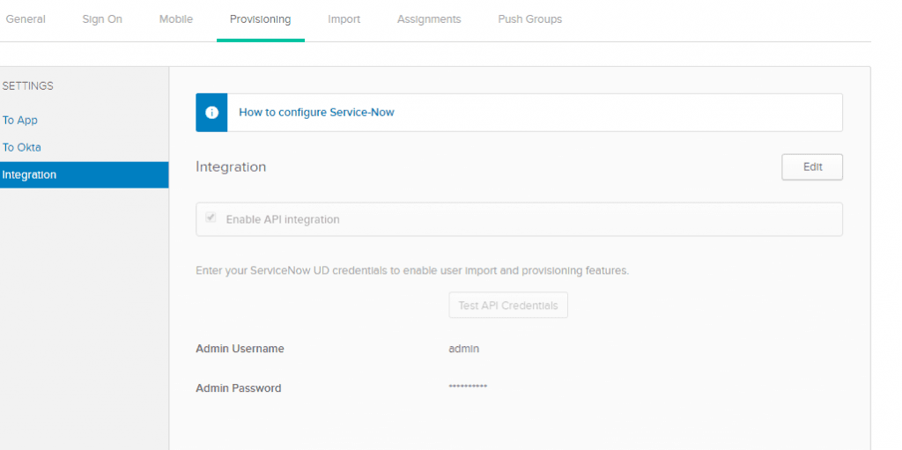The height and width of the screenshot is (450, 902).
Task: Select the Provisioning tab
Action: [x=261, y=19]
